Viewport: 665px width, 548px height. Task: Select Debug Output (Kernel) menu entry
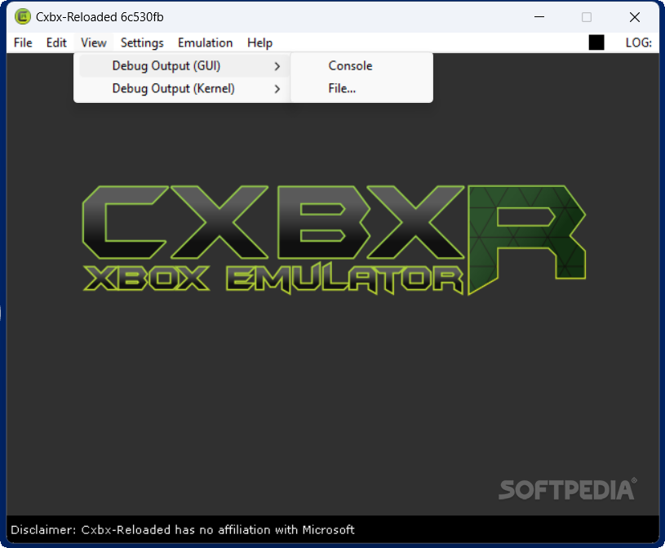tap(184, 89)
